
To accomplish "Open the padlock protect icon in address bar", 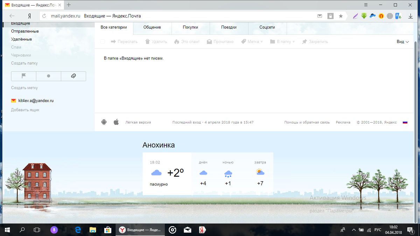I will tap(330, 16).
